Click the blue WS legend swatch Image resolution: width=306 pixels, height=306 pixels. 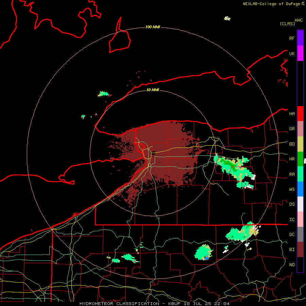[x=300, y=189]
